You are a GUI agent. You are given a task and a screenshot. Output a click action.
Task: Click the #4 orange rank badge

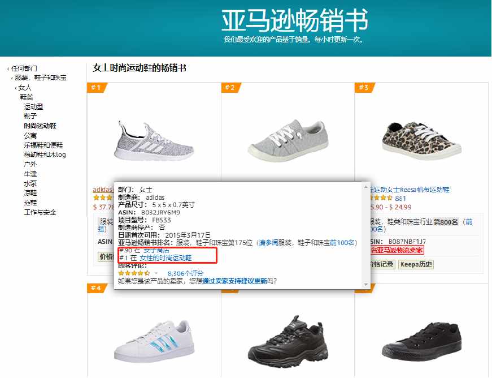point(97,288)
